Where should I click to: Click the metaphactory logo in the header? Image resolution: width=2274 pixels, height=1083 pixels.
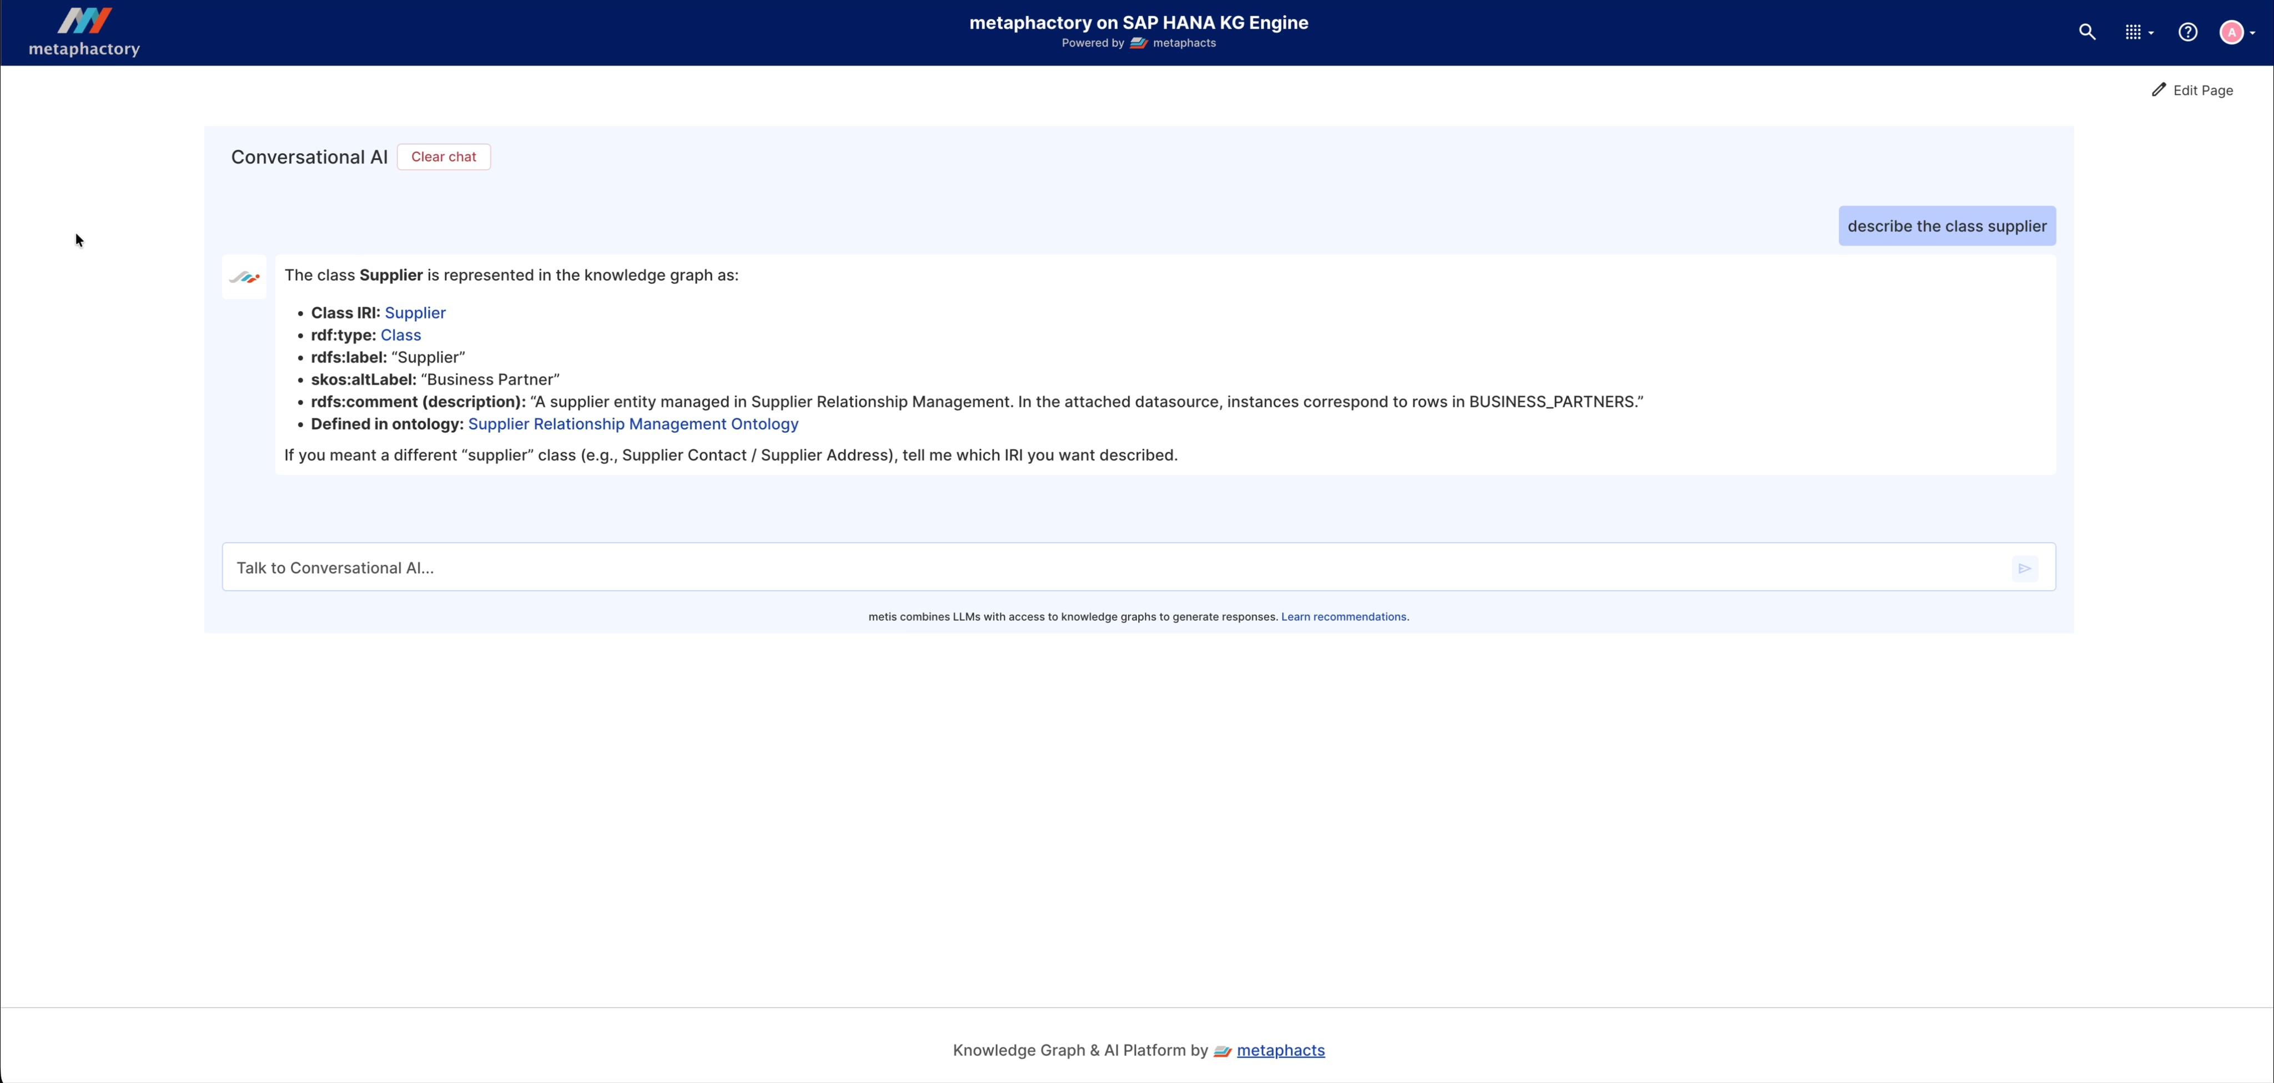point(84,33)
